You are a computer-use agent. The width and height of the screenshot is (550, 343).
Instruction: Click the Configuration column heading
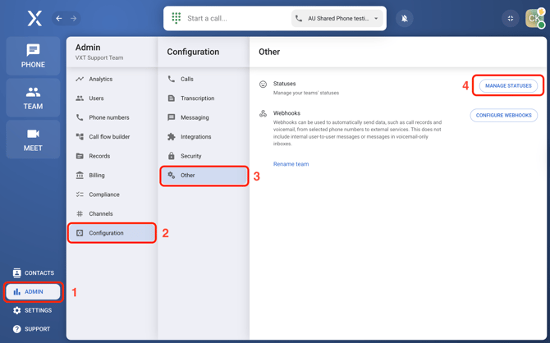tap(193, 52)
